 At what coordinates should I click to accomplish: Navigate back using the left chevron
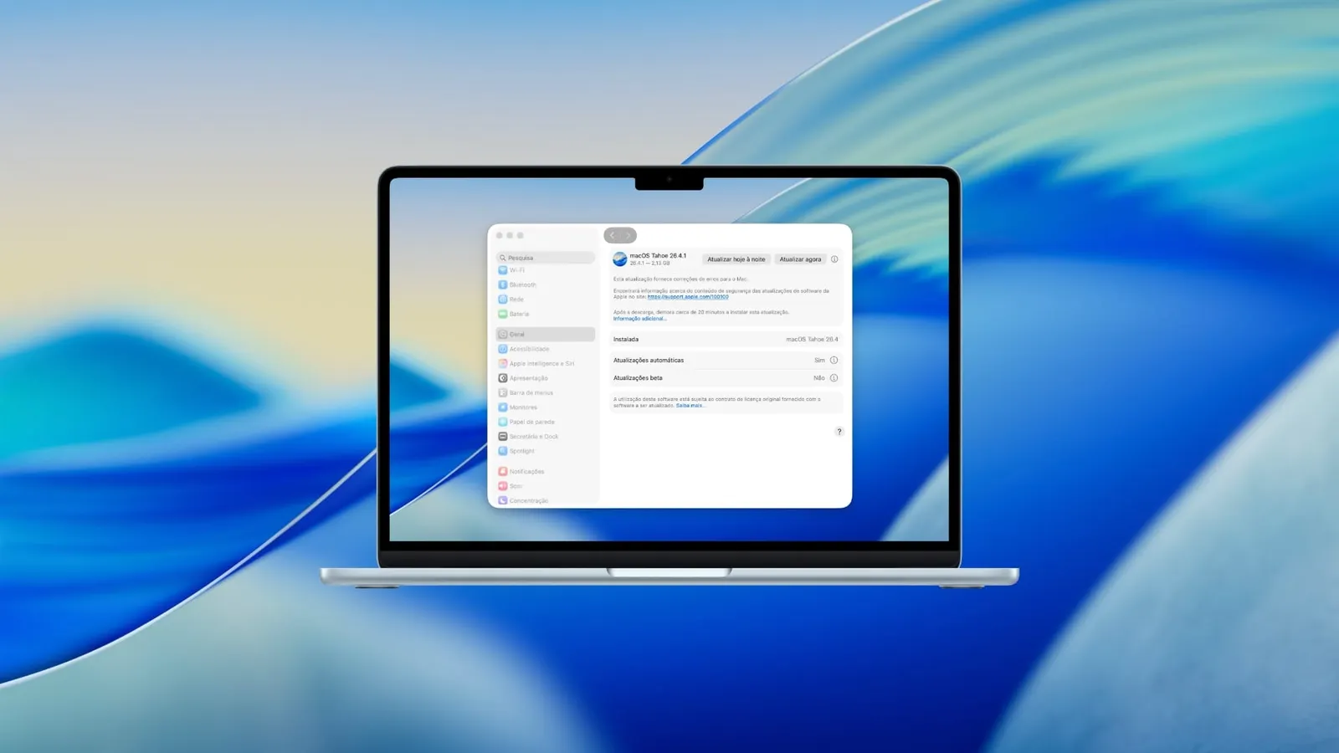point(612,235)
